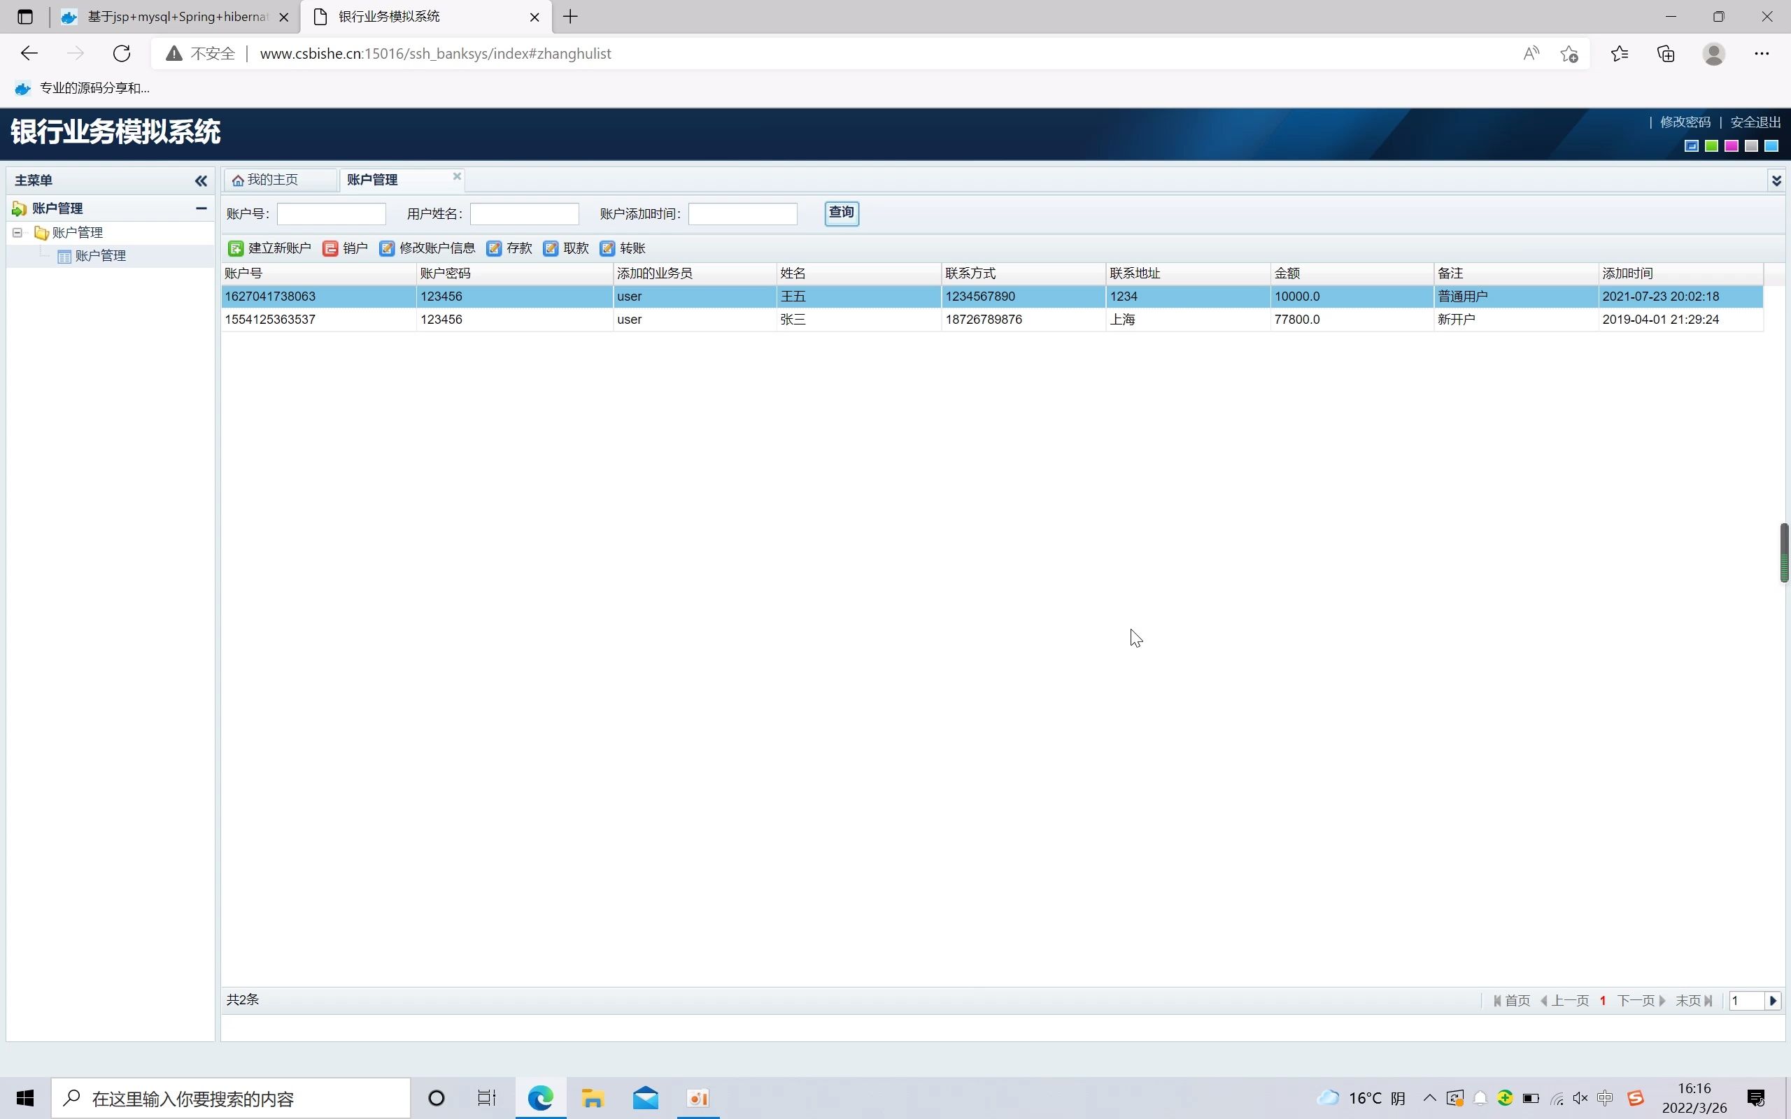Open the favorites list icon
The image size is (1791, 1119).
point(1620,53)
